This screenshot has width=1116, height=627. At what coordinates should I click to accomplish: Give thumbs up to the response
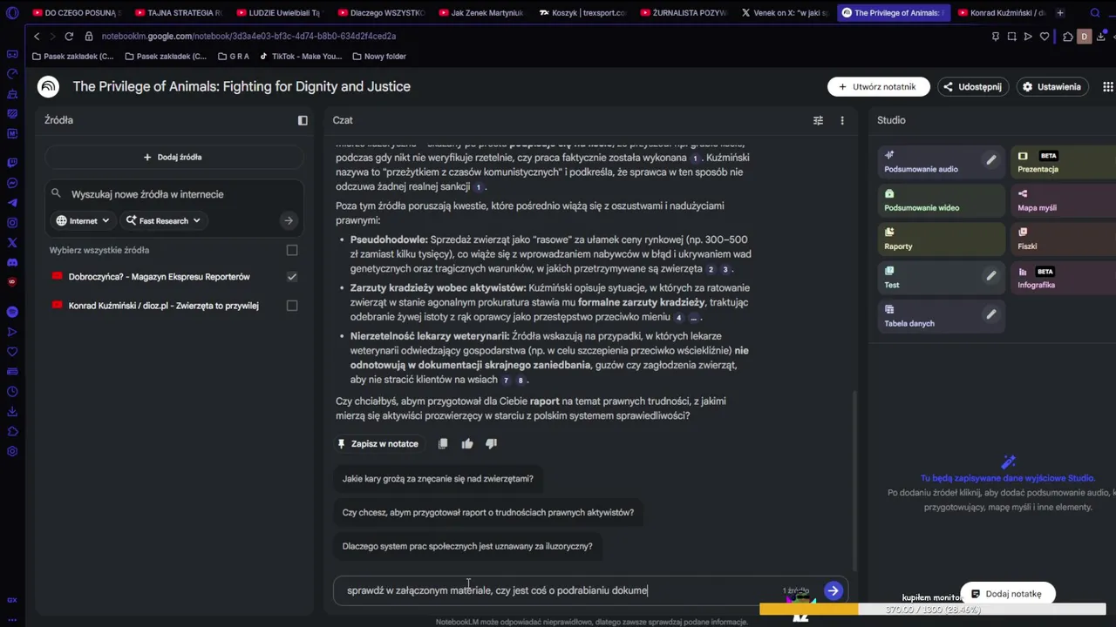pos(467,443)
